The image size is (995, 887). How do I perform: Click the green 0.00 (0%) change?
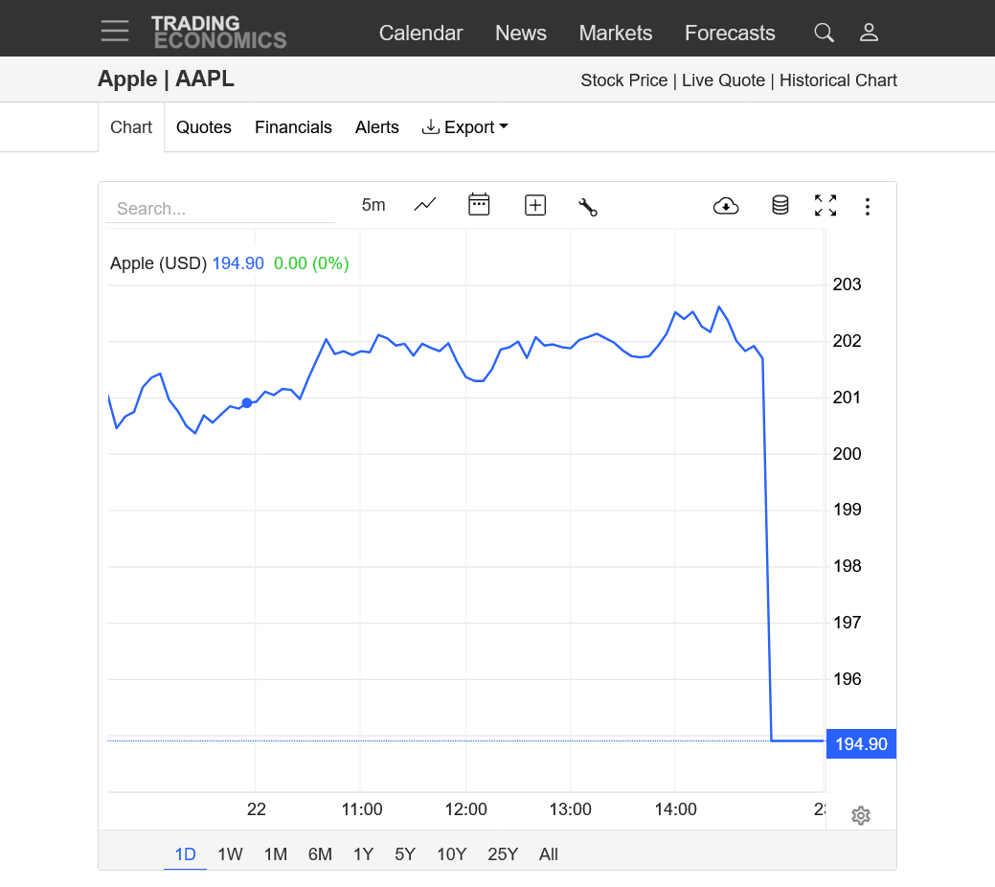point(311,262)
